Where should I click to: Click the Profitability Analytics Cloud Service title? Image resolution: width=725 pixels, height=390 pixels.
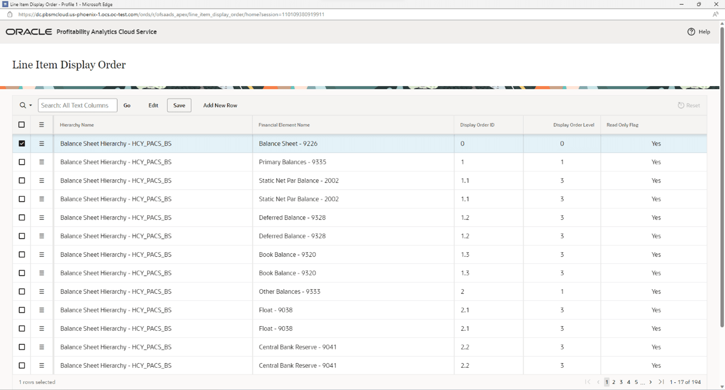coord(106,32)
